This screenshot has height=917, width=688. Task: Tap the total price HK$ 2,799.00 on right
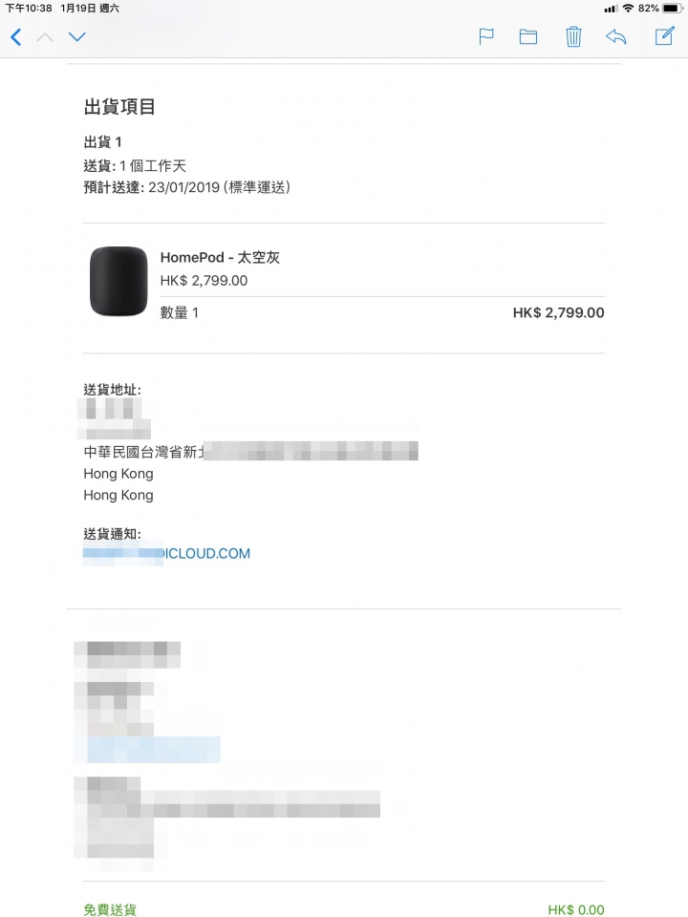coord(559,312)
